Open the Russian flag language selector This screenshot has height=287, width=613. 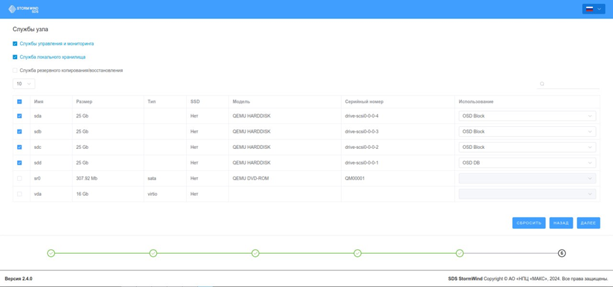coord(593,9)
